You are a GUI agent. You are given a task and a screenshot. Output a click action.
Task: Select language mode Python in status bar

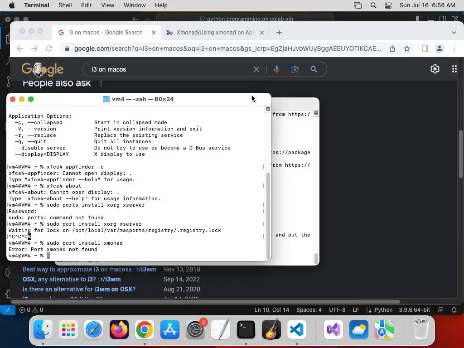(x=383, y=310)
